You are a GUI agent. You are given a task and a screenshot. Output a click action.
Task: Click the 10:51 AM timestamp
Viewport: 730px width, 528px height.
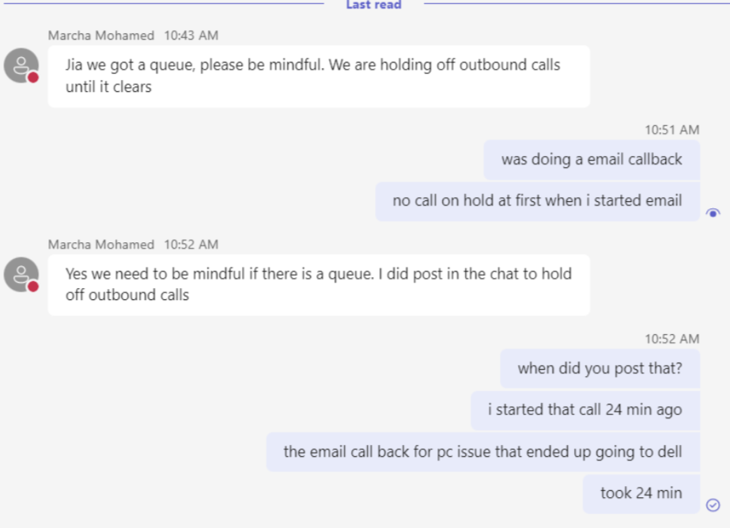pos(671,130)
